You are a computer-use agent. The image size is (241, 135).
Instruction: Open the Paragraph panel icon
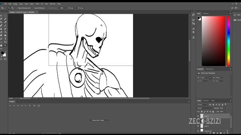(x=193, y=33)
